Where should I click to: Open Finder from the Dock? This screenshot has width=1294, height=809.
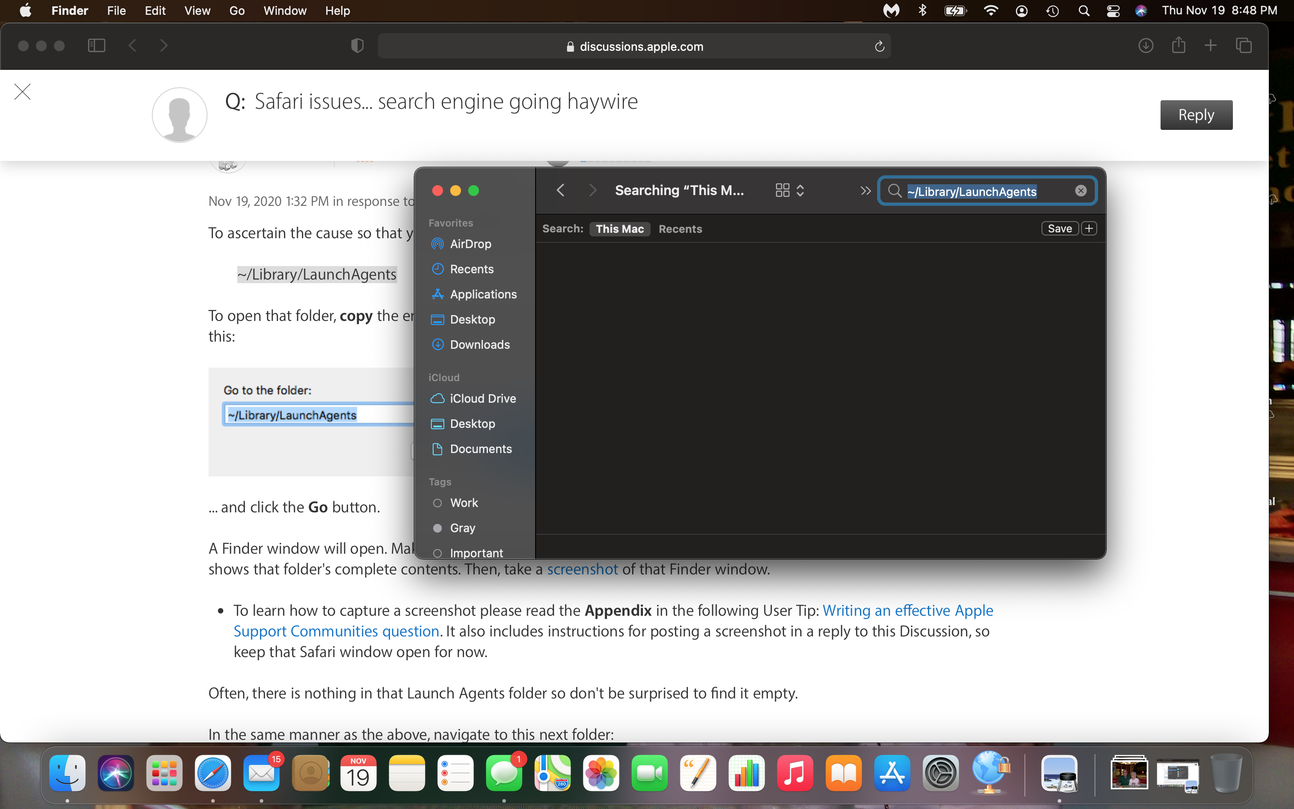click(67, 773)
